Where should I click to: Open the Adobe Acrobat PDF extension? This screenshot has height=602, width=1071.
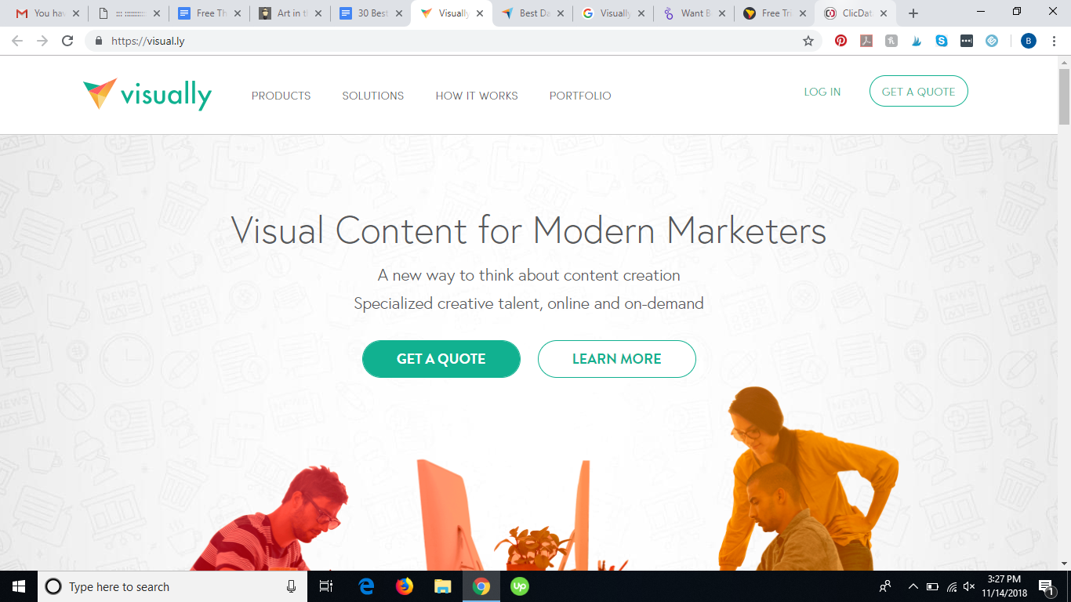coord(866,41)
